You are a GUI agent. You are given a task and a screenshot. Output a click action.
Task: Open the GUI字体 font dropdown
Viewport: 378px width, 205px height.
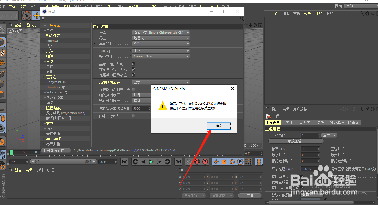pos(161,51)
